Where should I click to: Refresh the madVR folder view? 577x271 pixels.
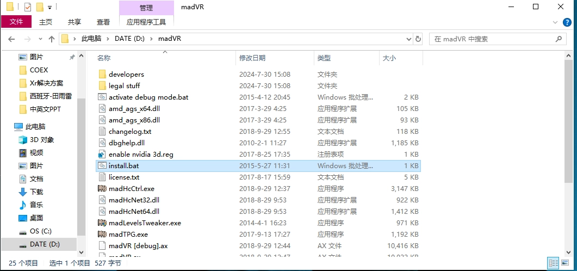click(418, 39)
